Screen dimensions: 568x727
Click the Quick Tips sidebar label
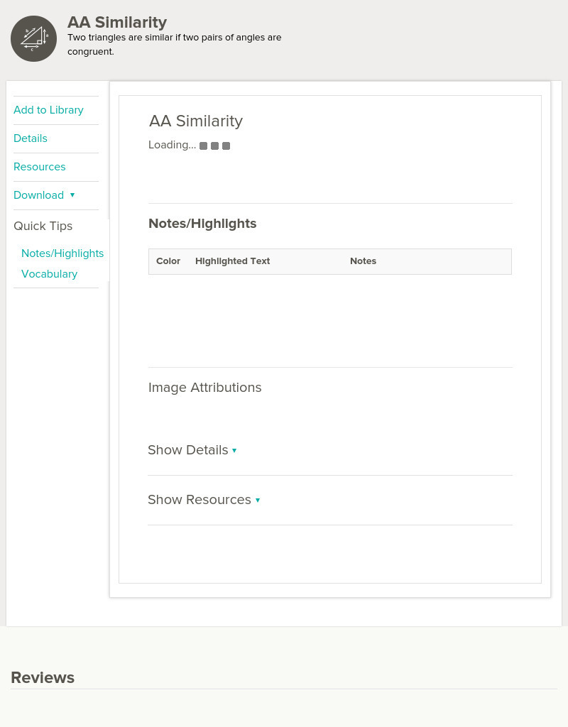pos(43,226)
